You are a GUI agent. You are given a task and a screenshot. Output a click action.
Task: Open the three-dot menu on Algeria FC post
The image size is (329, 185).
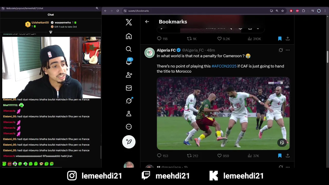288,50
